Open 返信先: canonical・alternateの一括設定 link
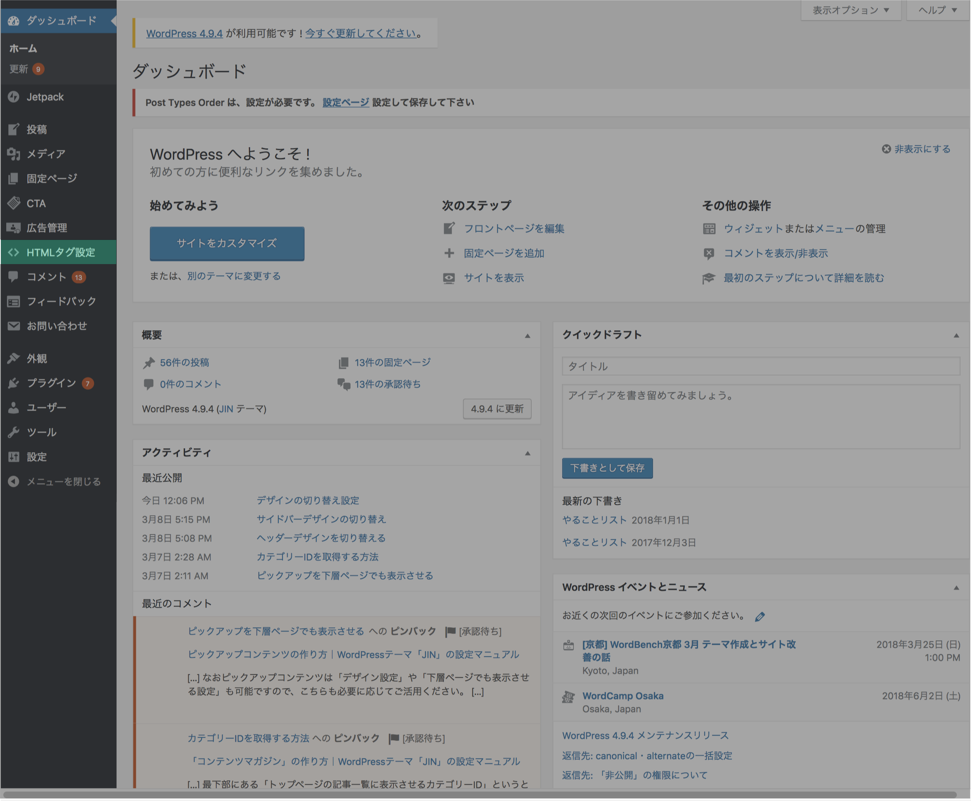This screenshot has height=801, width=971. (x=648, y=756)
